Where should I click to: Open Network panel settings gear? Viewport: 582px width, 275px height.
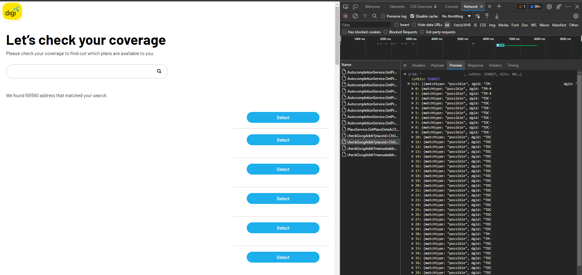(576, 16)
